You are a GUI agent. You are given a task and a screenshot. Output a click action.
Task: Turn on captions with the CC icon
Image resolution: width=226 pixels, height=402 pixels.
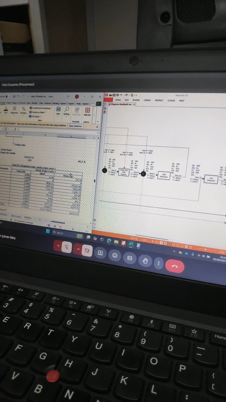[x=130, y=258]
